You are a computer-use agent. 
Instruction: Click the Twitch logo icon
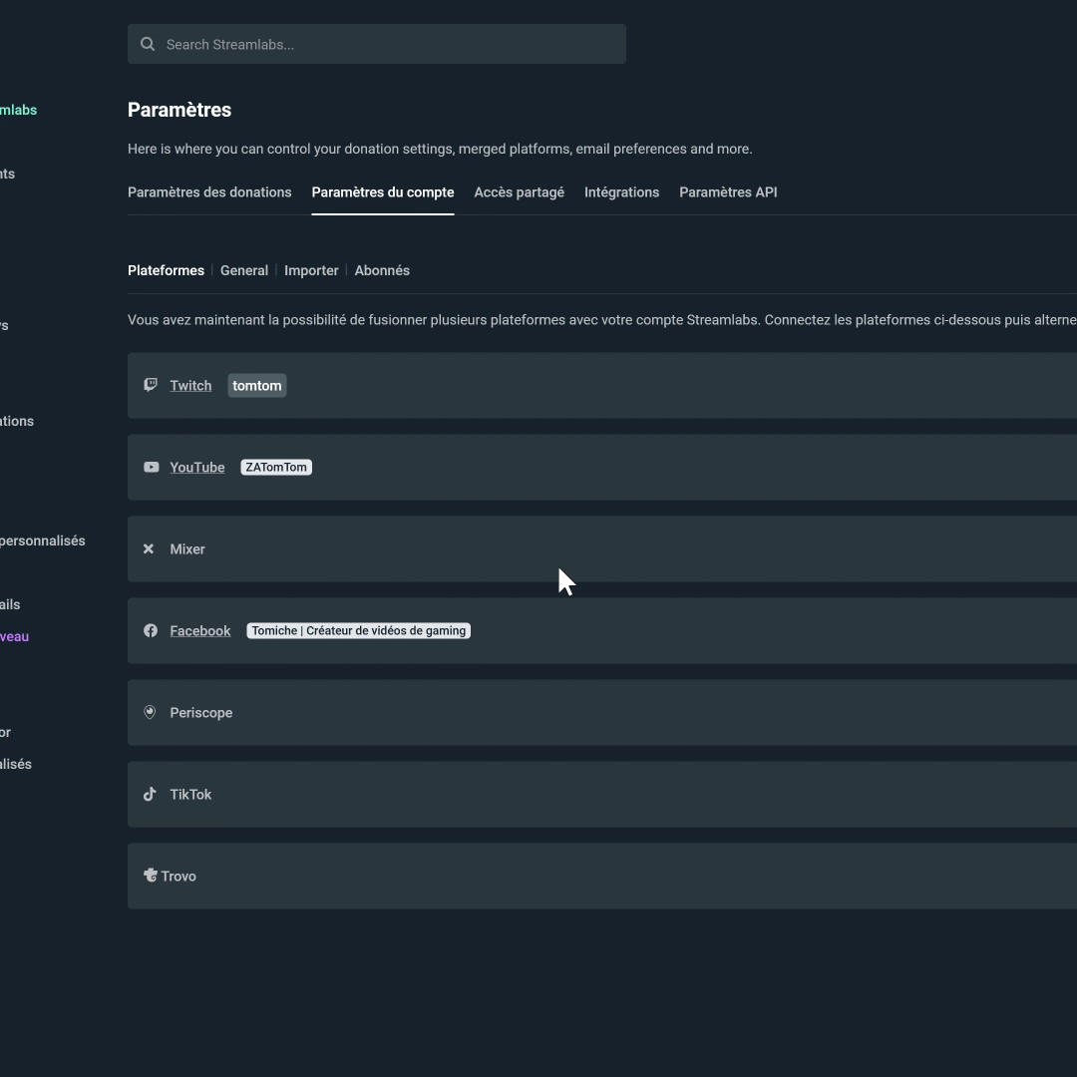pos(151,385)
